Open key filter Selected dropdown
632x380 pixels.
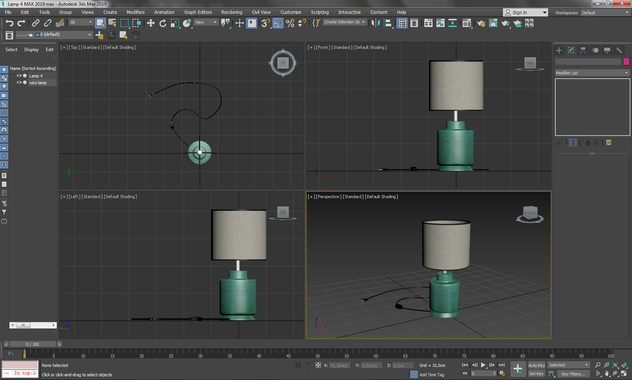568,365
